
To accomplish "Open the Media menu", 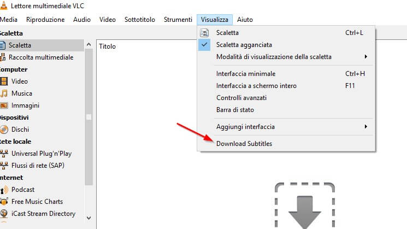I will click(x=8, y=20).
